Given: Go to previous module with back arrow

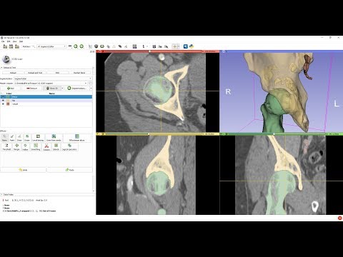Looking at the screenshot, I should 76,46.
